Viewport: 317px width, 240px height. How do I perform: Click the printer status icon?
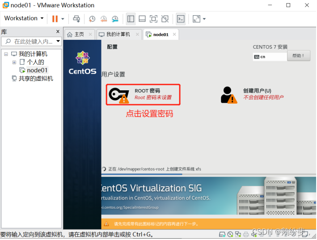tap(246, 234)
